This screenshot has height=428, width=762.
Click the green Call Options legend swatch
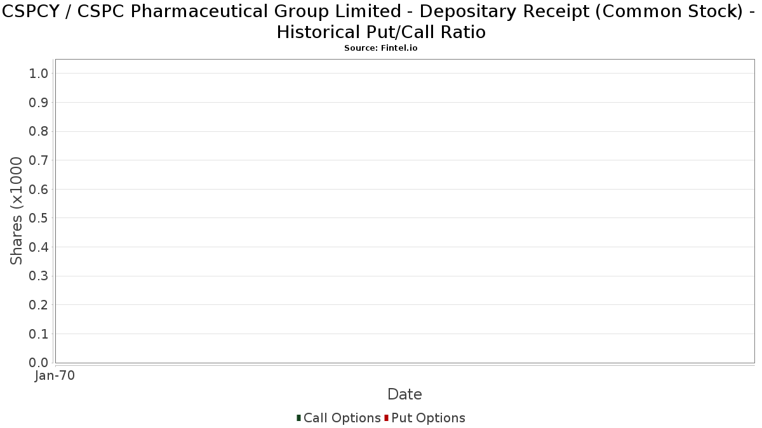[298, 418]
